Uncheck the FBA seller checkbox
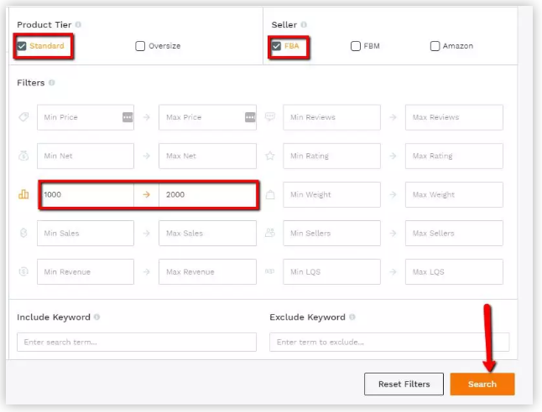Image resolution: width=542 pixels, height=412 pixels. point(276,46)
